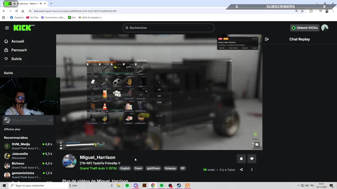The width and height of the screenshot is (337, 189).
Task: Bookmark this page with the star
Action: pos(302,11)
